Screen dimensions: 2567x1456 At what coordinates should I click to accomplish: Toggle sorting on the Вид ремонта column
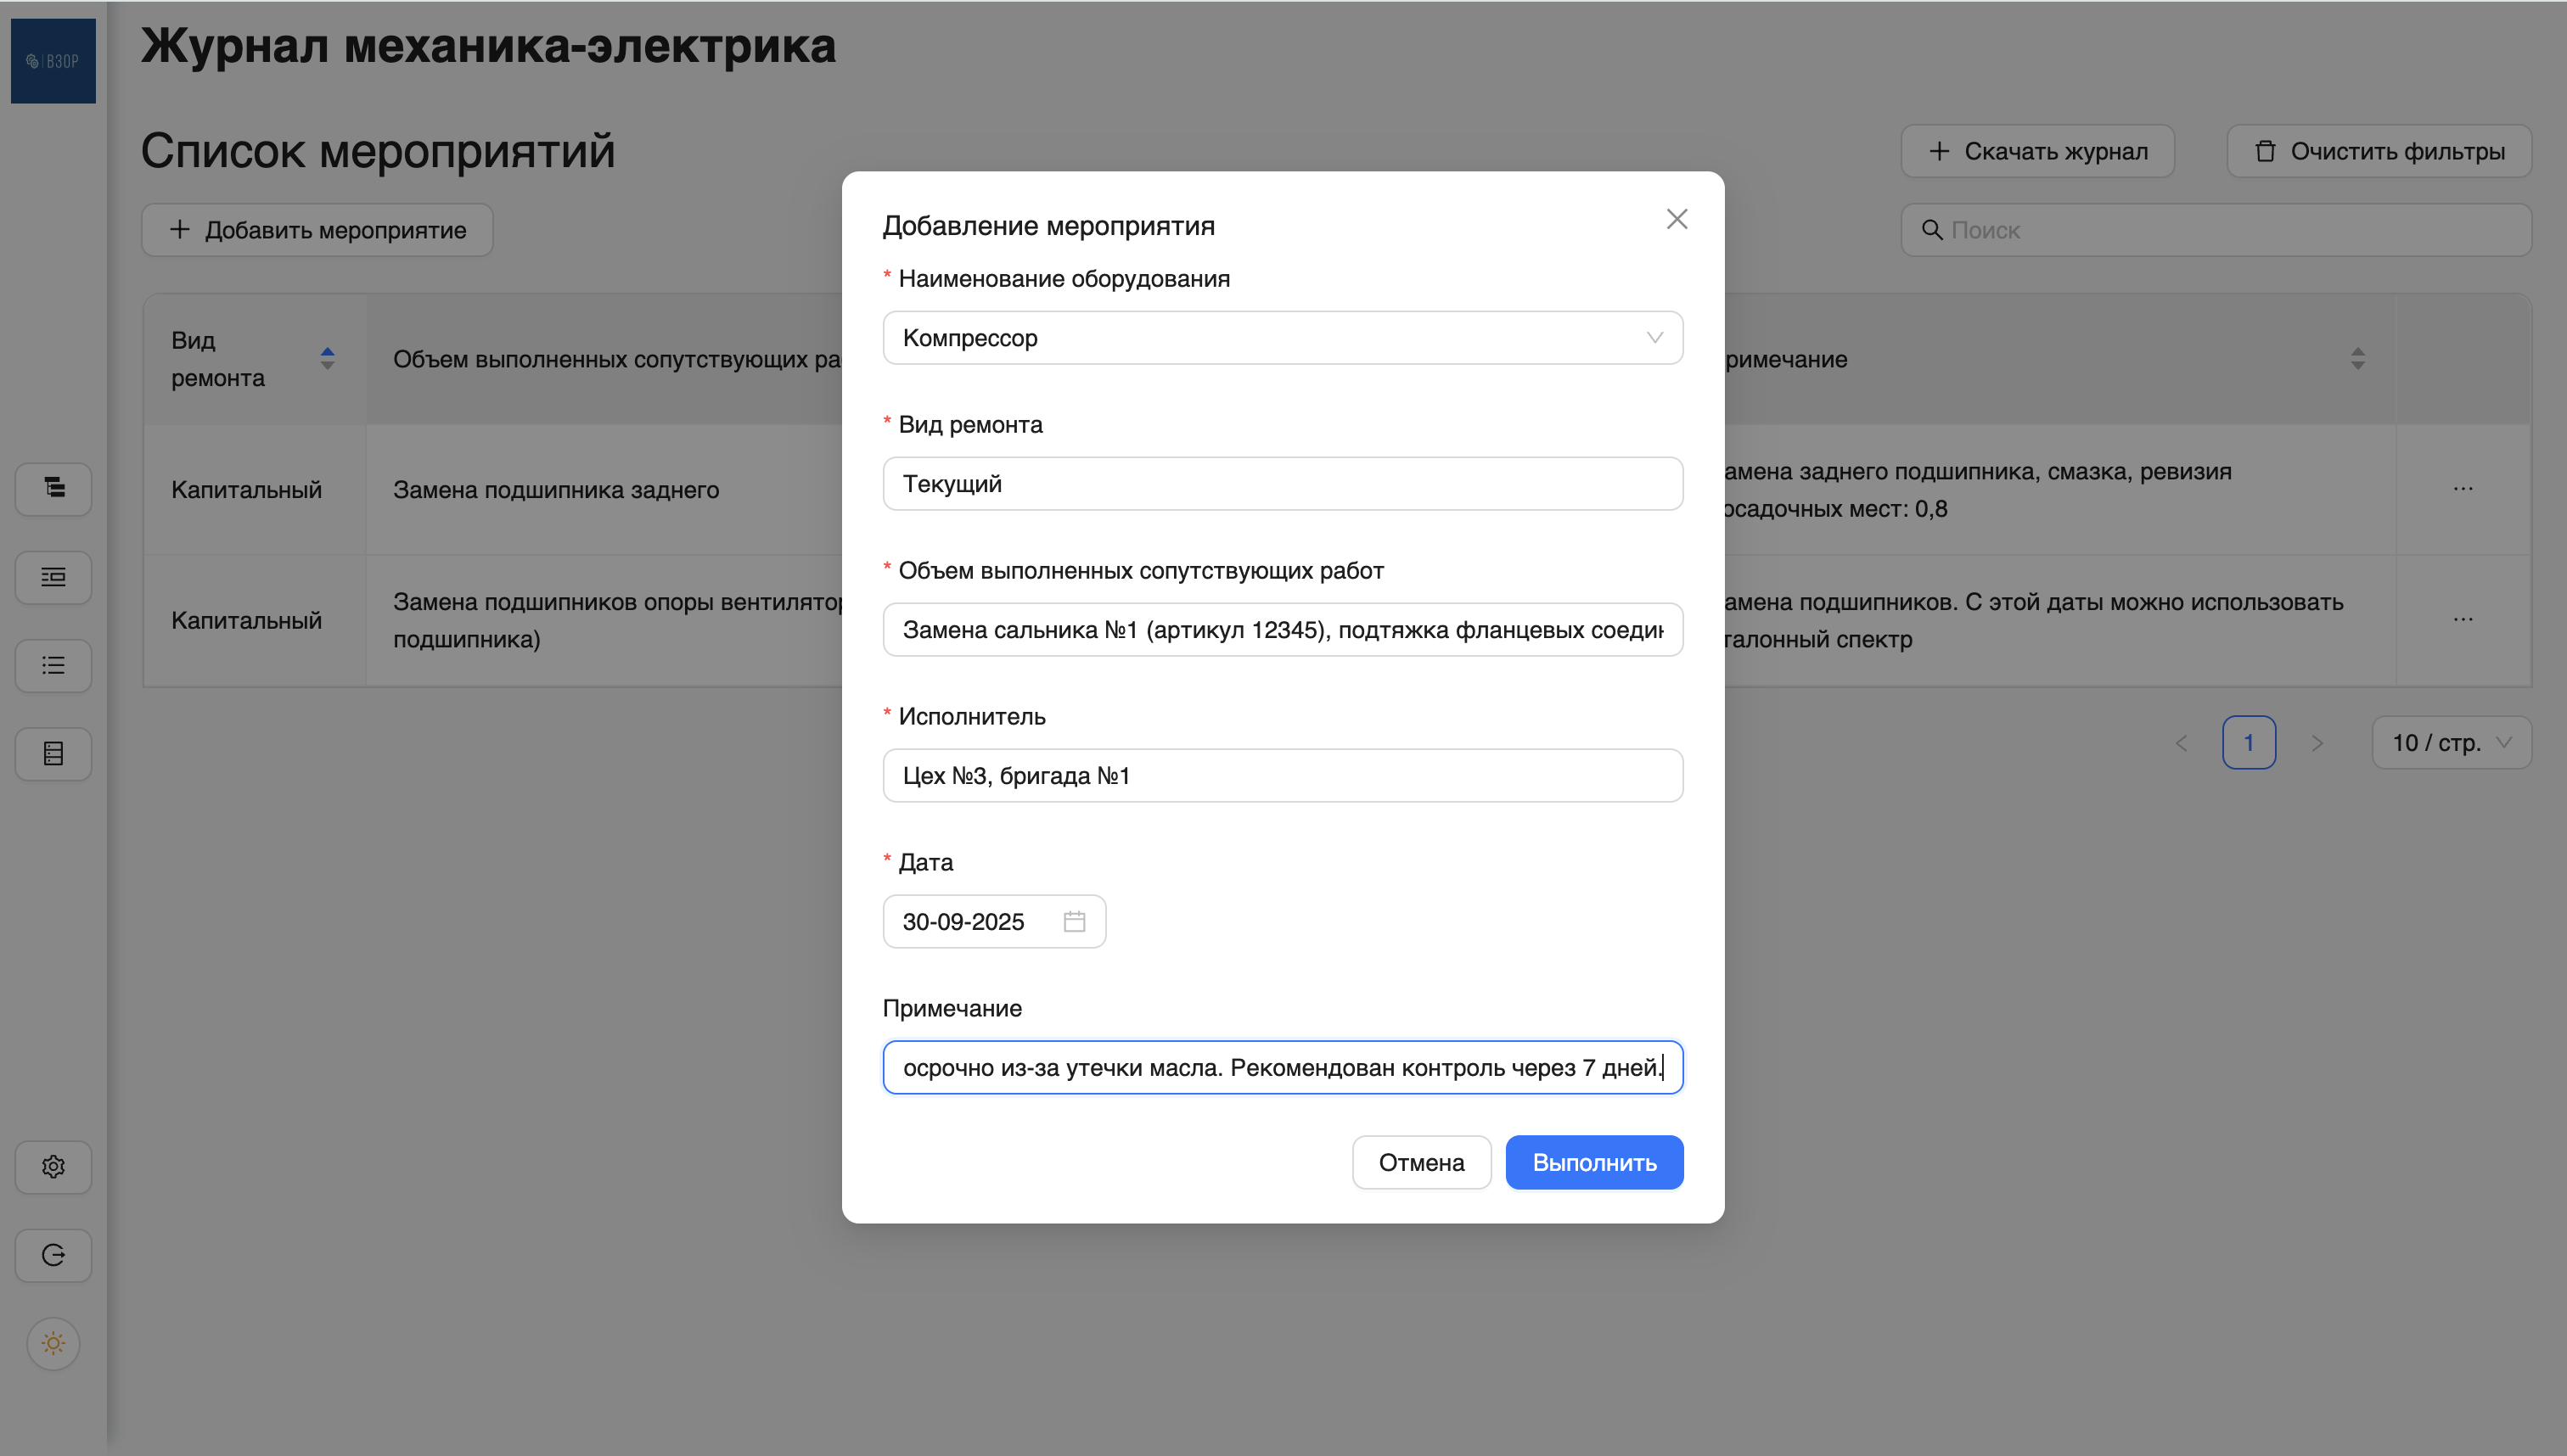[327, 358]
